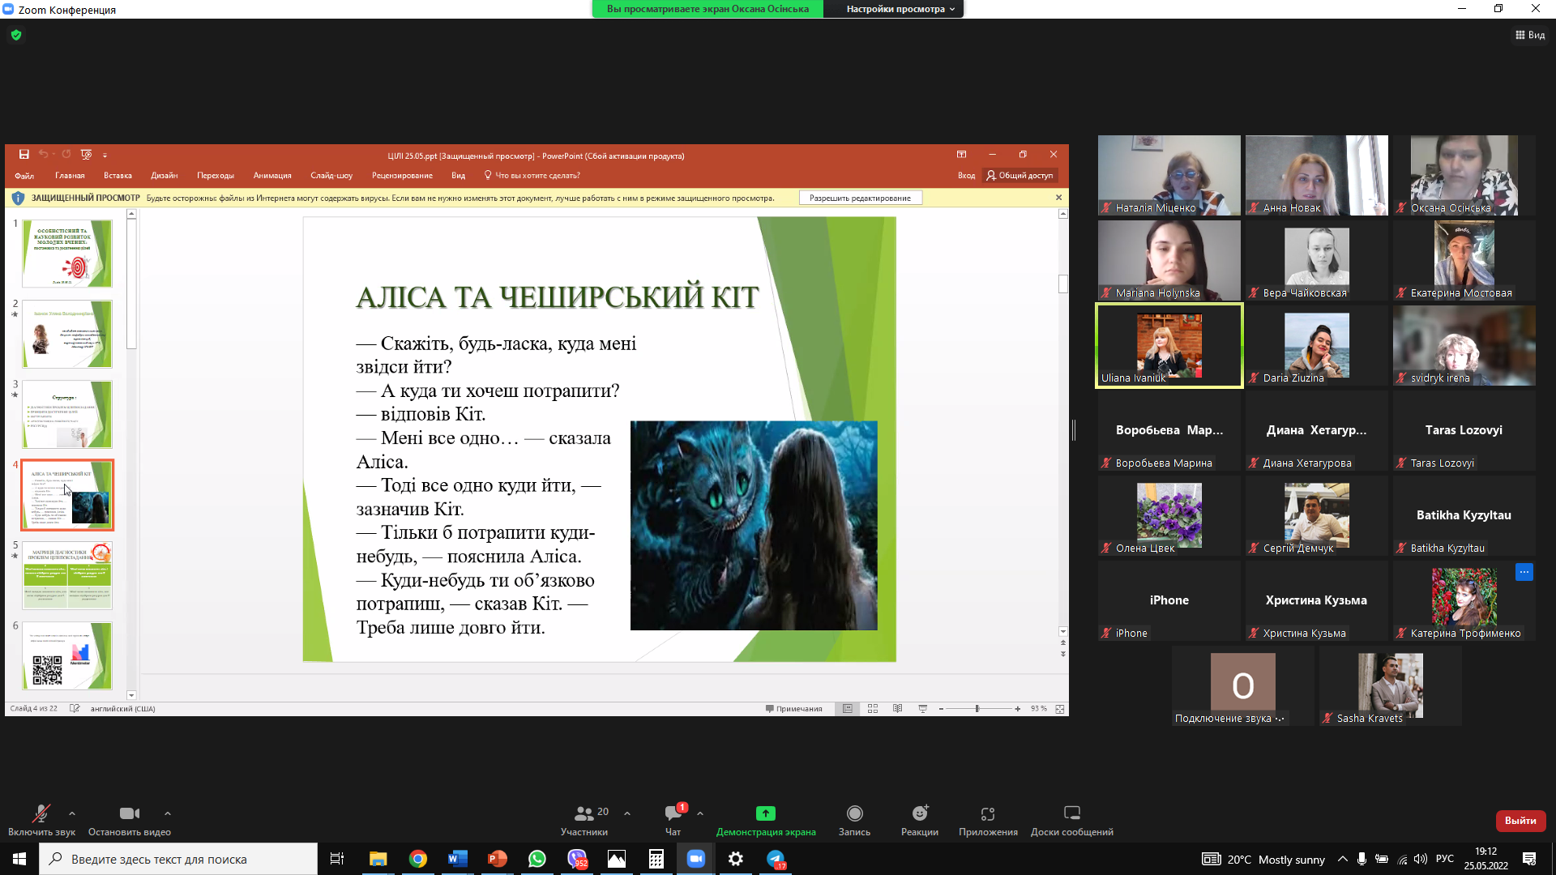
Task: Open the Zoom Chat panel
Action: point(673,813)
